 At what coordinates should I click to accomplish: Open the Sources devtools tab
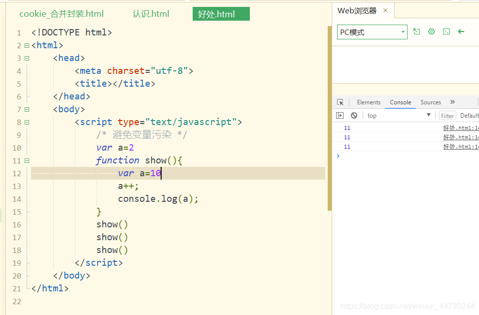click(x=431, y=102)
